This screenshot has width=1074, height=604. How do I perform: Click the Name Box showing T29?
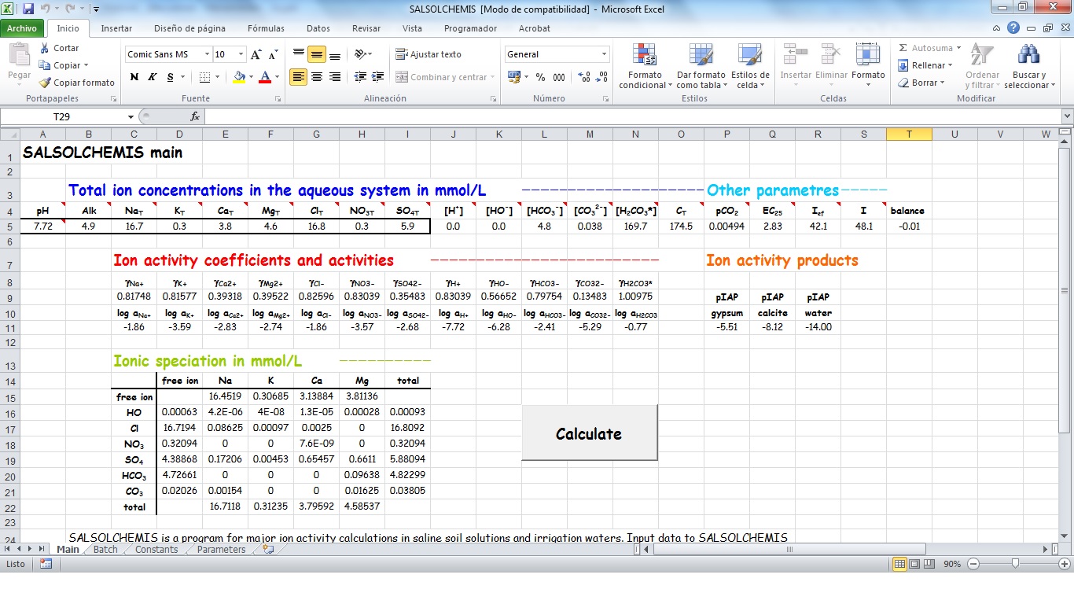pos(63,116)
